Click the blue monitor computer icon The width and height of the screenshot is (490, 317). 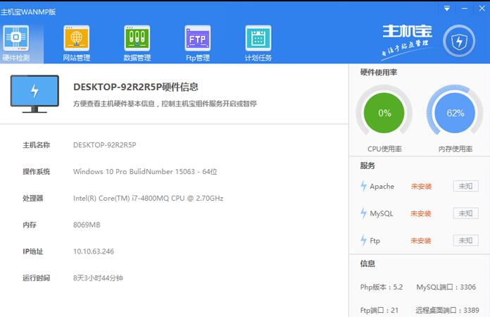[34, 94]
